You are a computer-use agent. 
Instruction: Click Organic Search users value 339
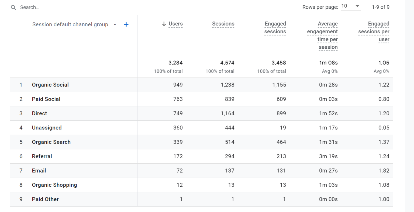(178, 142)
